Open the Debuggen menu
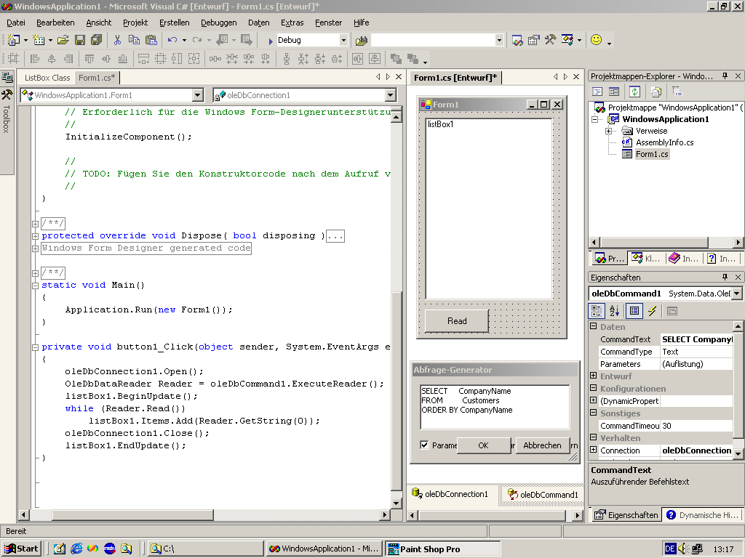Screen dimensions: 745x558 click(x=218, y=23)
